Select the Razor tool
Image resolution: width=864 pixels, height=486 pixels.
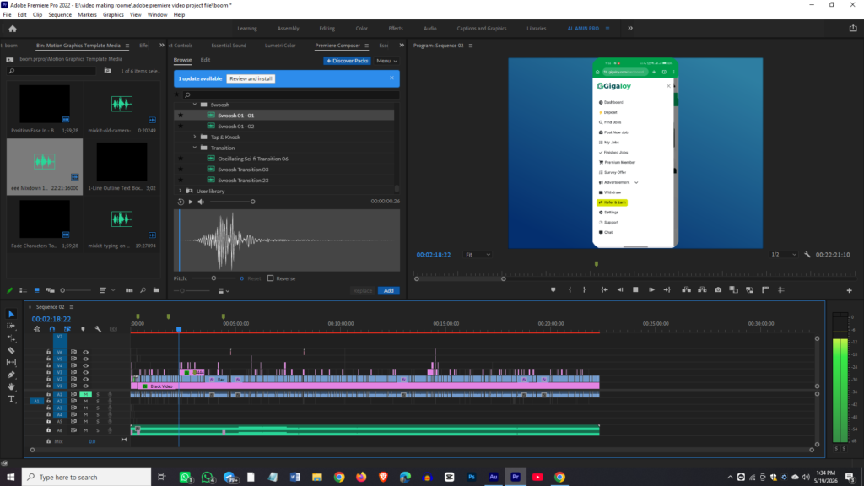tap(11, 350)
